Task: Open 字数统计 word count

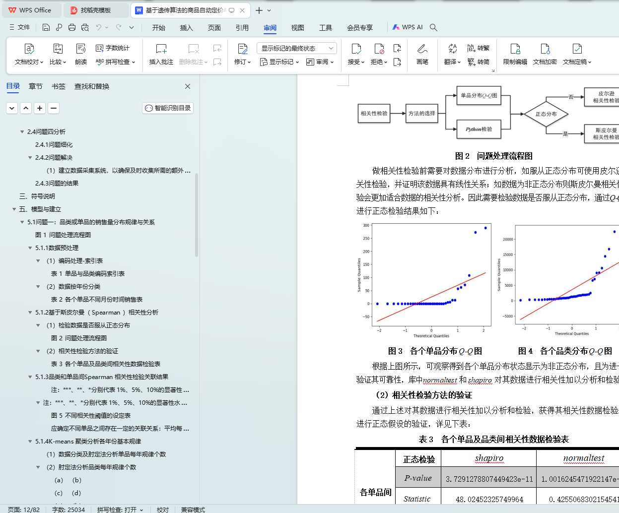Action: click(113, 48)
